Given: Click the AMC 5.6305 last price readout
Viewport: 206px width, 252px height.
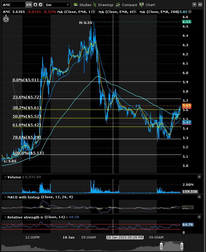Looking at the screenshot, I should click(x=14, y=12).
